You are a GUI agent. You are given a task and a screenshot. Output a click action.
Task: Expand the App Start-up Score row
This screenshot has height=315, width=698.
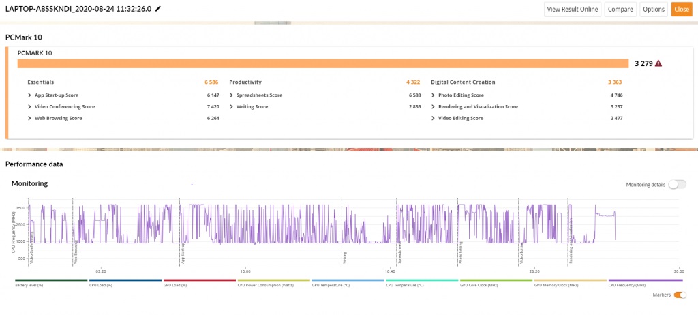(x=29, y=95)
